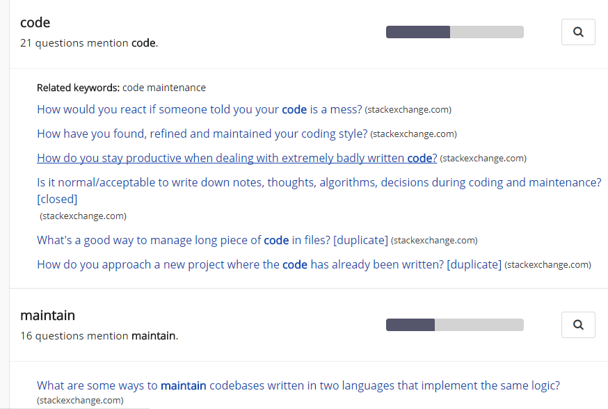Open question about maintaining your coding style
The height and width of the screenshot is (409, 608).
[x=202, y=134]
